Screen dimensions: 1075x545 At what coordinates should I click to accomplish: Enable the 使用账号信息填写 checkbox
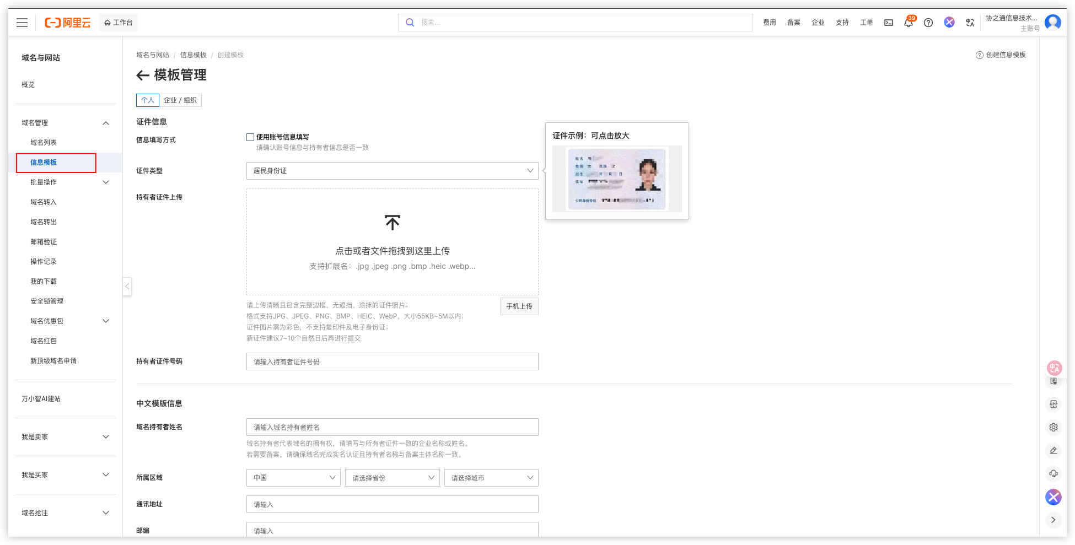point(250,137)
